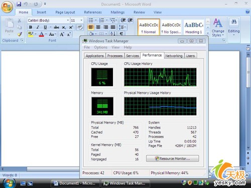Apply the No Spacing style

pos(171,28)
